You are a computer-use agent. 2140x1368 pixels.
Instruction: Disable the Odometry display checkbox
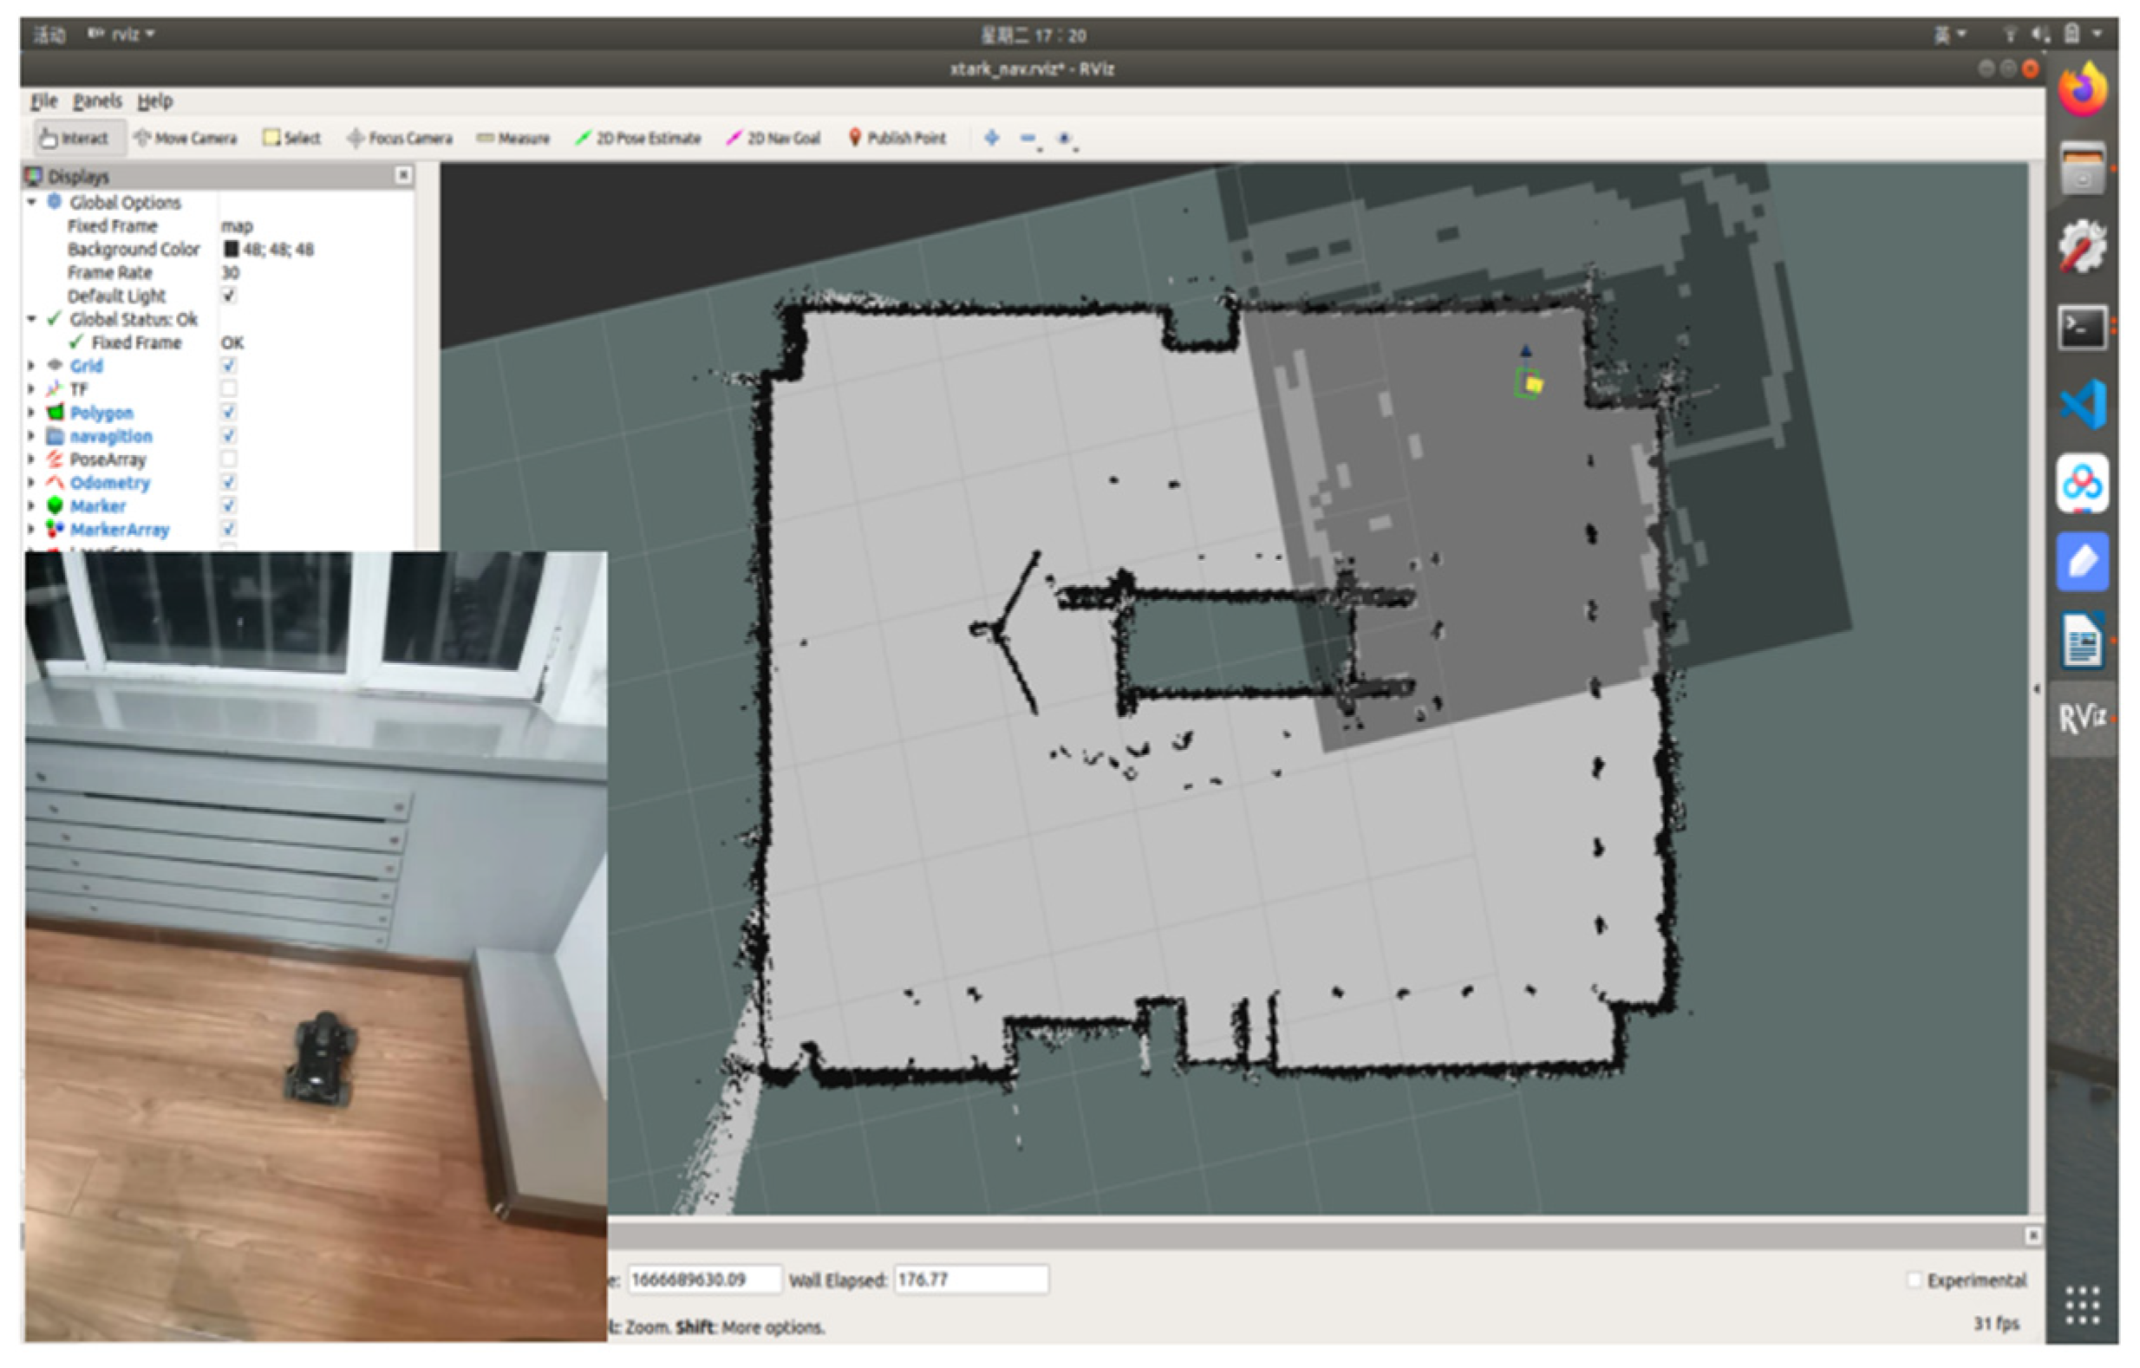[x=228, y=482]
